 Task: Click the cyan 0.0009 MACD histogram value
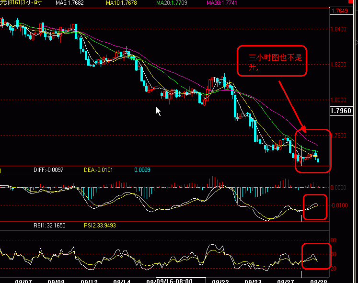[x=142, y=170]
